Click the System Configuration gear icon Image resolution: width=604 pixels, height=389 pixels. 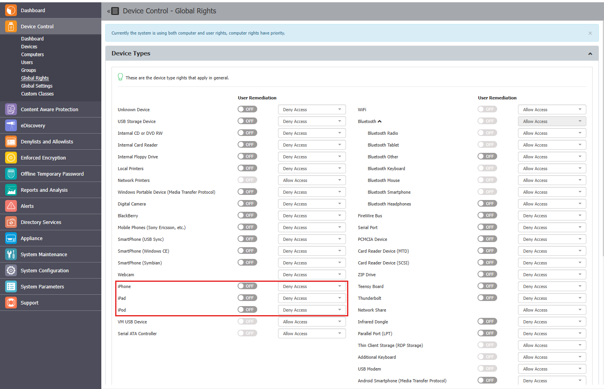click(x=11, y=270)
